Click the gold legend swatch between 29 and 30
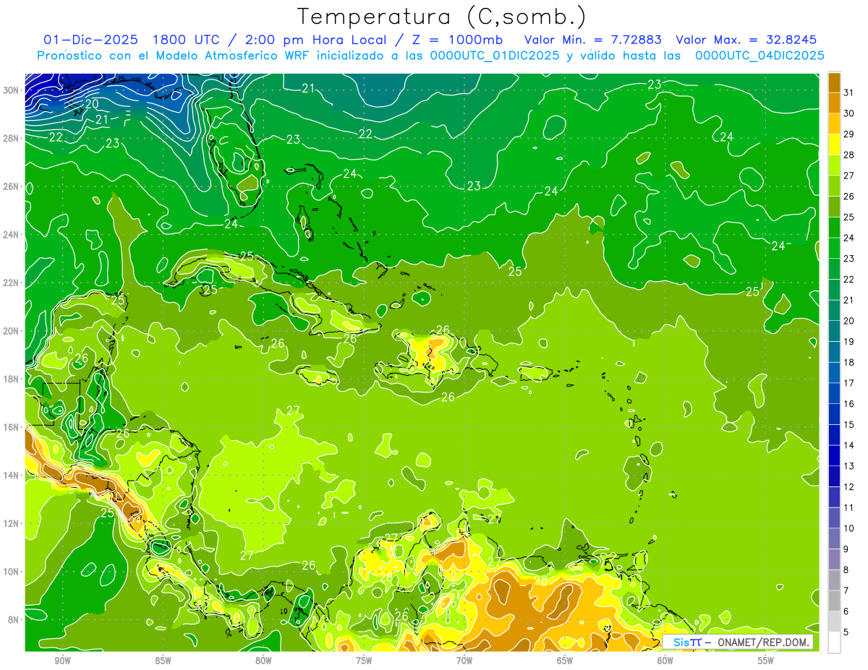The height and width of the screenshot is (670, 868). pyautogui.click(x=834, y=124)
